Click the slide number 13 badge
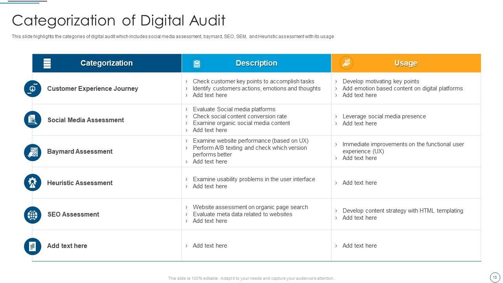Image resolution: width=503 pixels, height=283 pixels. pyautogui.click(x=494, y=277)
